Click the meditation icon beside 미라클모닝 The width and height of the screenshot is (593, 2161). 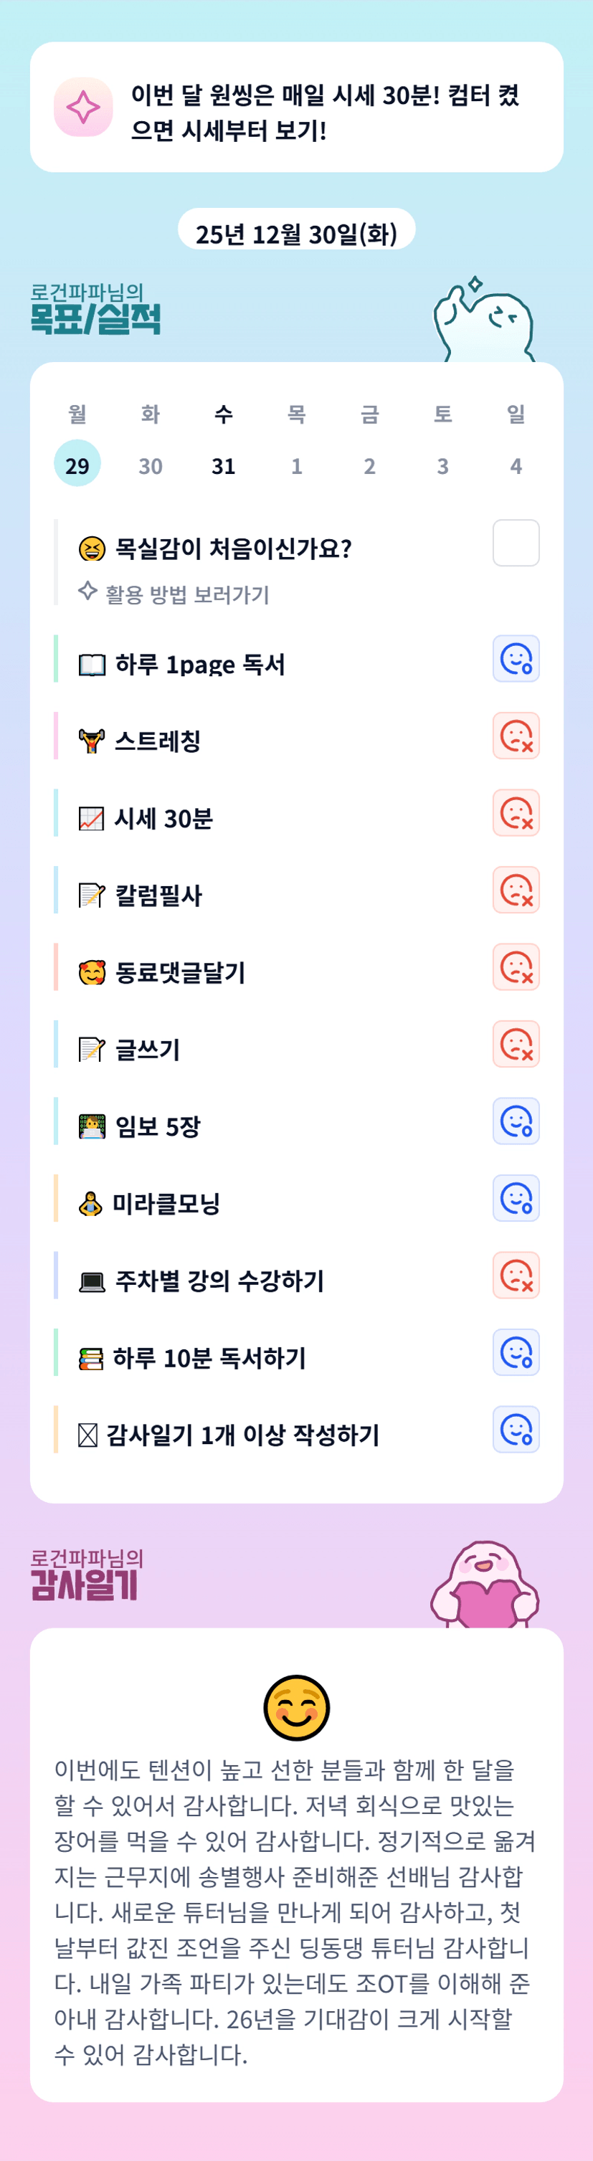tap(90, 1204)
